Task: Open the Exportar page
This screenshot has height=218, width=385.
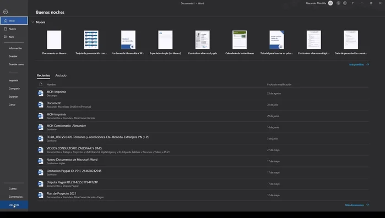Action: pos(13,97)
